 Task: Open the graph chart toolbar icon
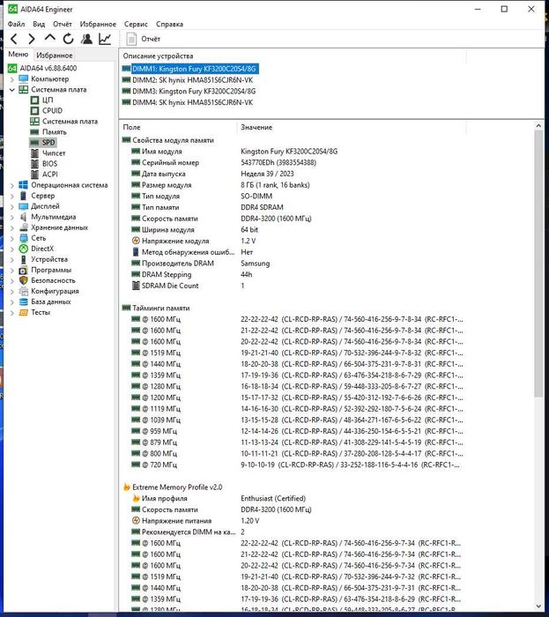pyautogui.click(x=105, y=39)
